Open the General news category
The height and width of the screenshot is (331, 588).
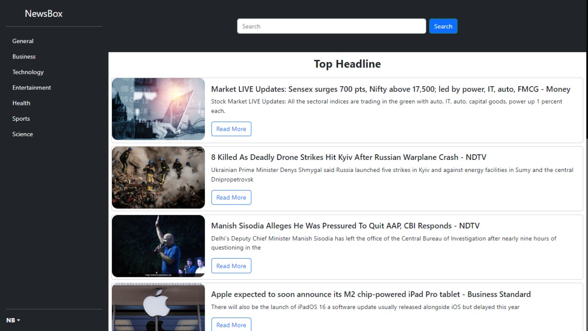click(23, 41)
